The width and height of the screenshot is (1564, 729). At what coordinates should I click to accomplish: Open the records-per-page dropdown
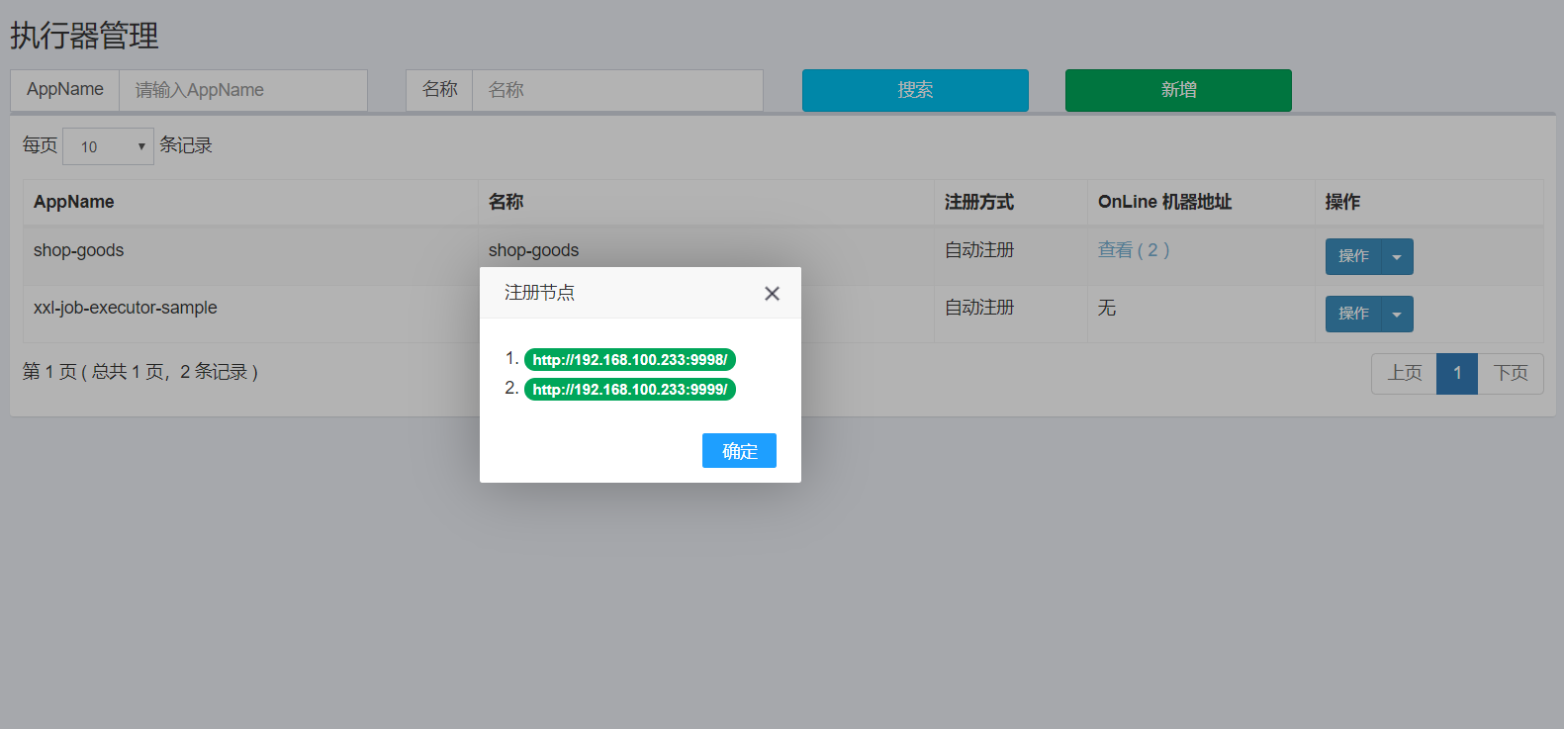pos(108,146)
